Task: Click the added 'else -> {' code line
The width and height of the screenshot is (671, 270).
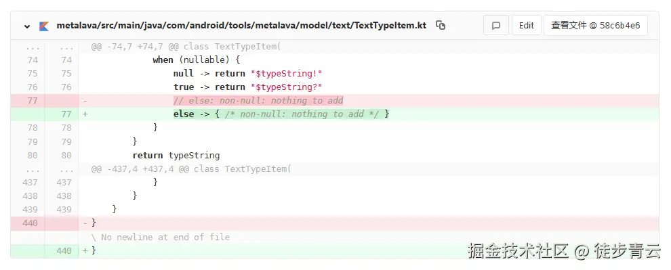Action: click(281, 114)
